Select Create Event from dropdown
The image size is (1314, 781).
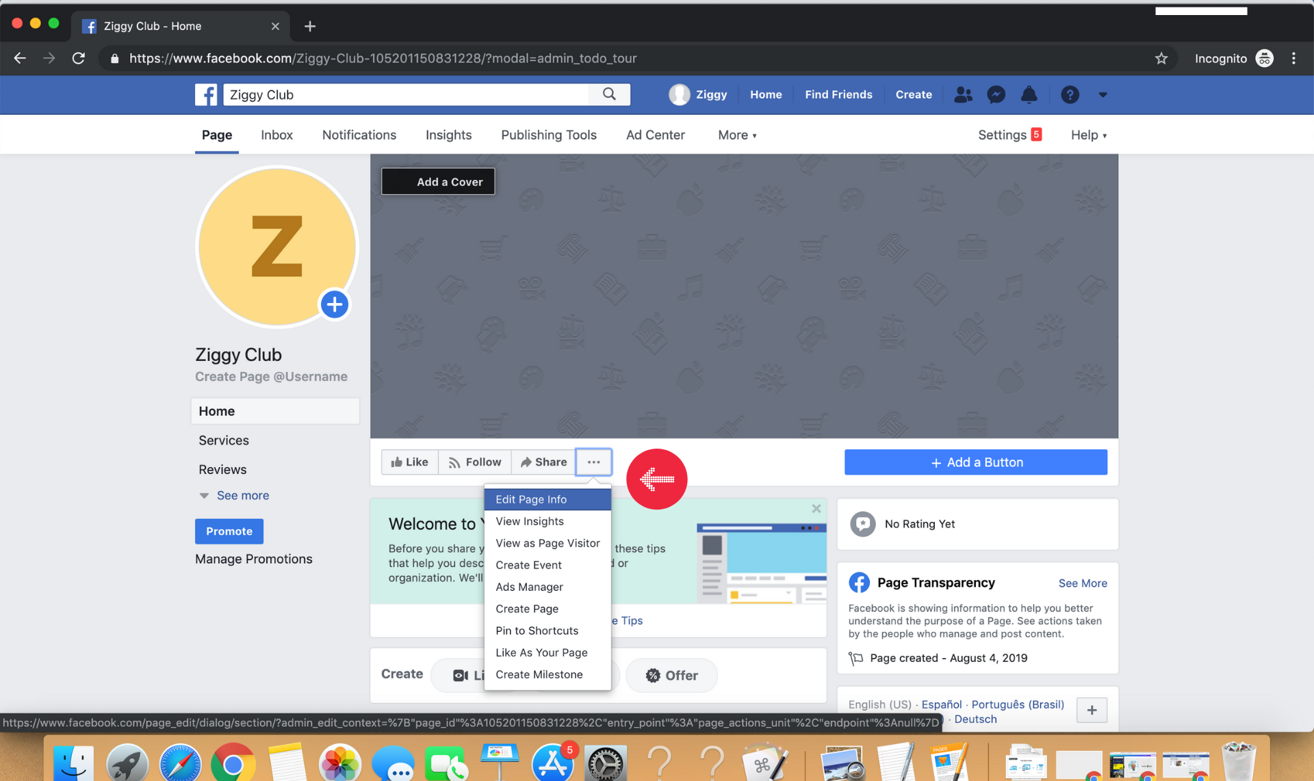click(x=528, y=564)
